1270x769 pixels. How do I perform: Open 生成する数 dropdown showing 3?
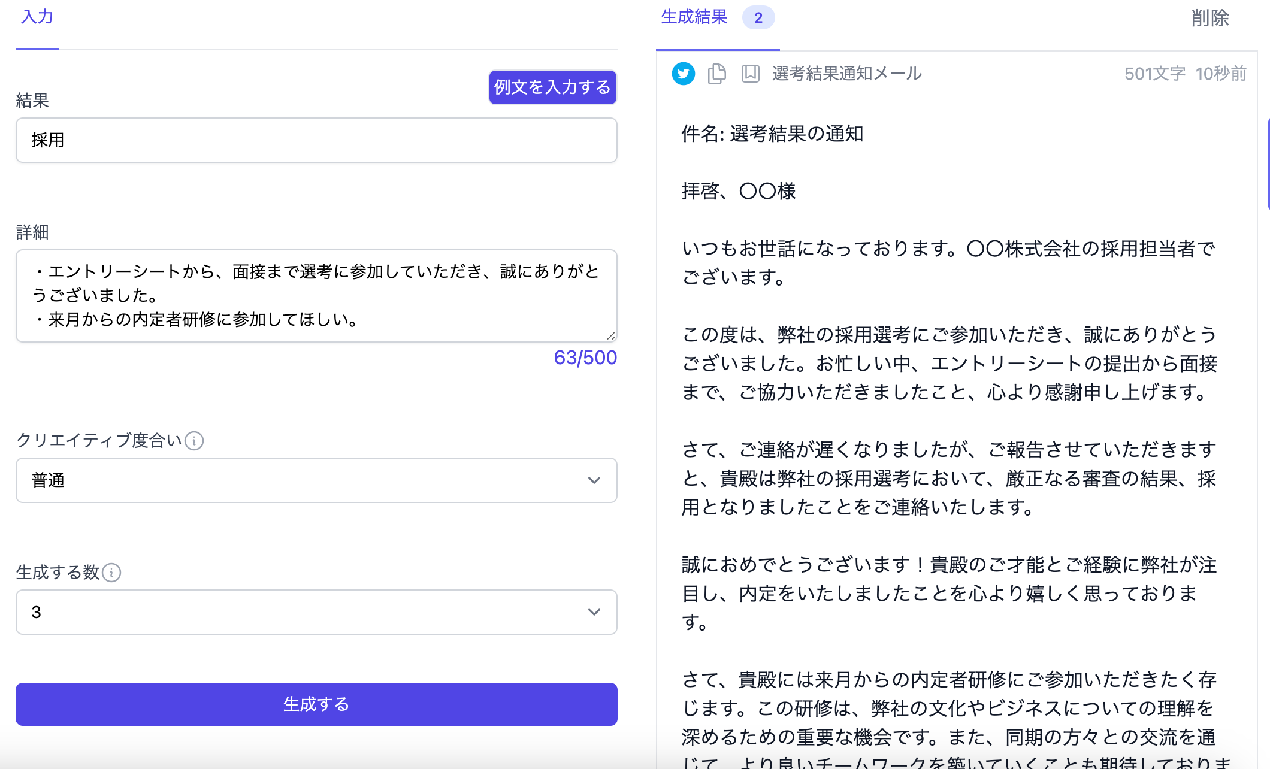(316, 612)
